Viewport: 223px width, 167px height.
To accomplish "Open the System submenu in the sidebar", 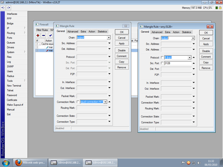I will (x=16, y=52).
